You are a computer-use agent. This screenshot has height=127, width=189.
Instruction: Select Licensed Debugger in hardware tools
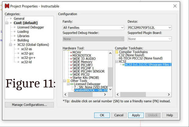[x=87, y=84]
